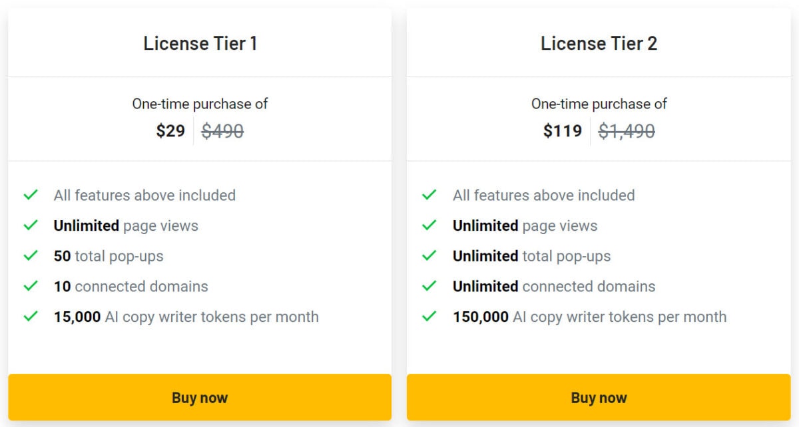Click the $29 price in Tier 1

[x=171, y=131]
